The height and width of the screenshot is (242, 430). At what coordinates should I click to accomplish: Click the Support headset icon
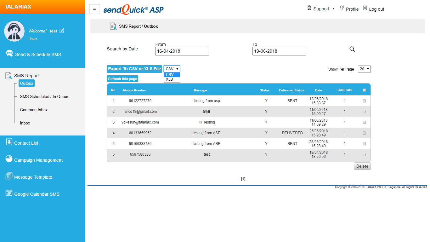(309, 8)
